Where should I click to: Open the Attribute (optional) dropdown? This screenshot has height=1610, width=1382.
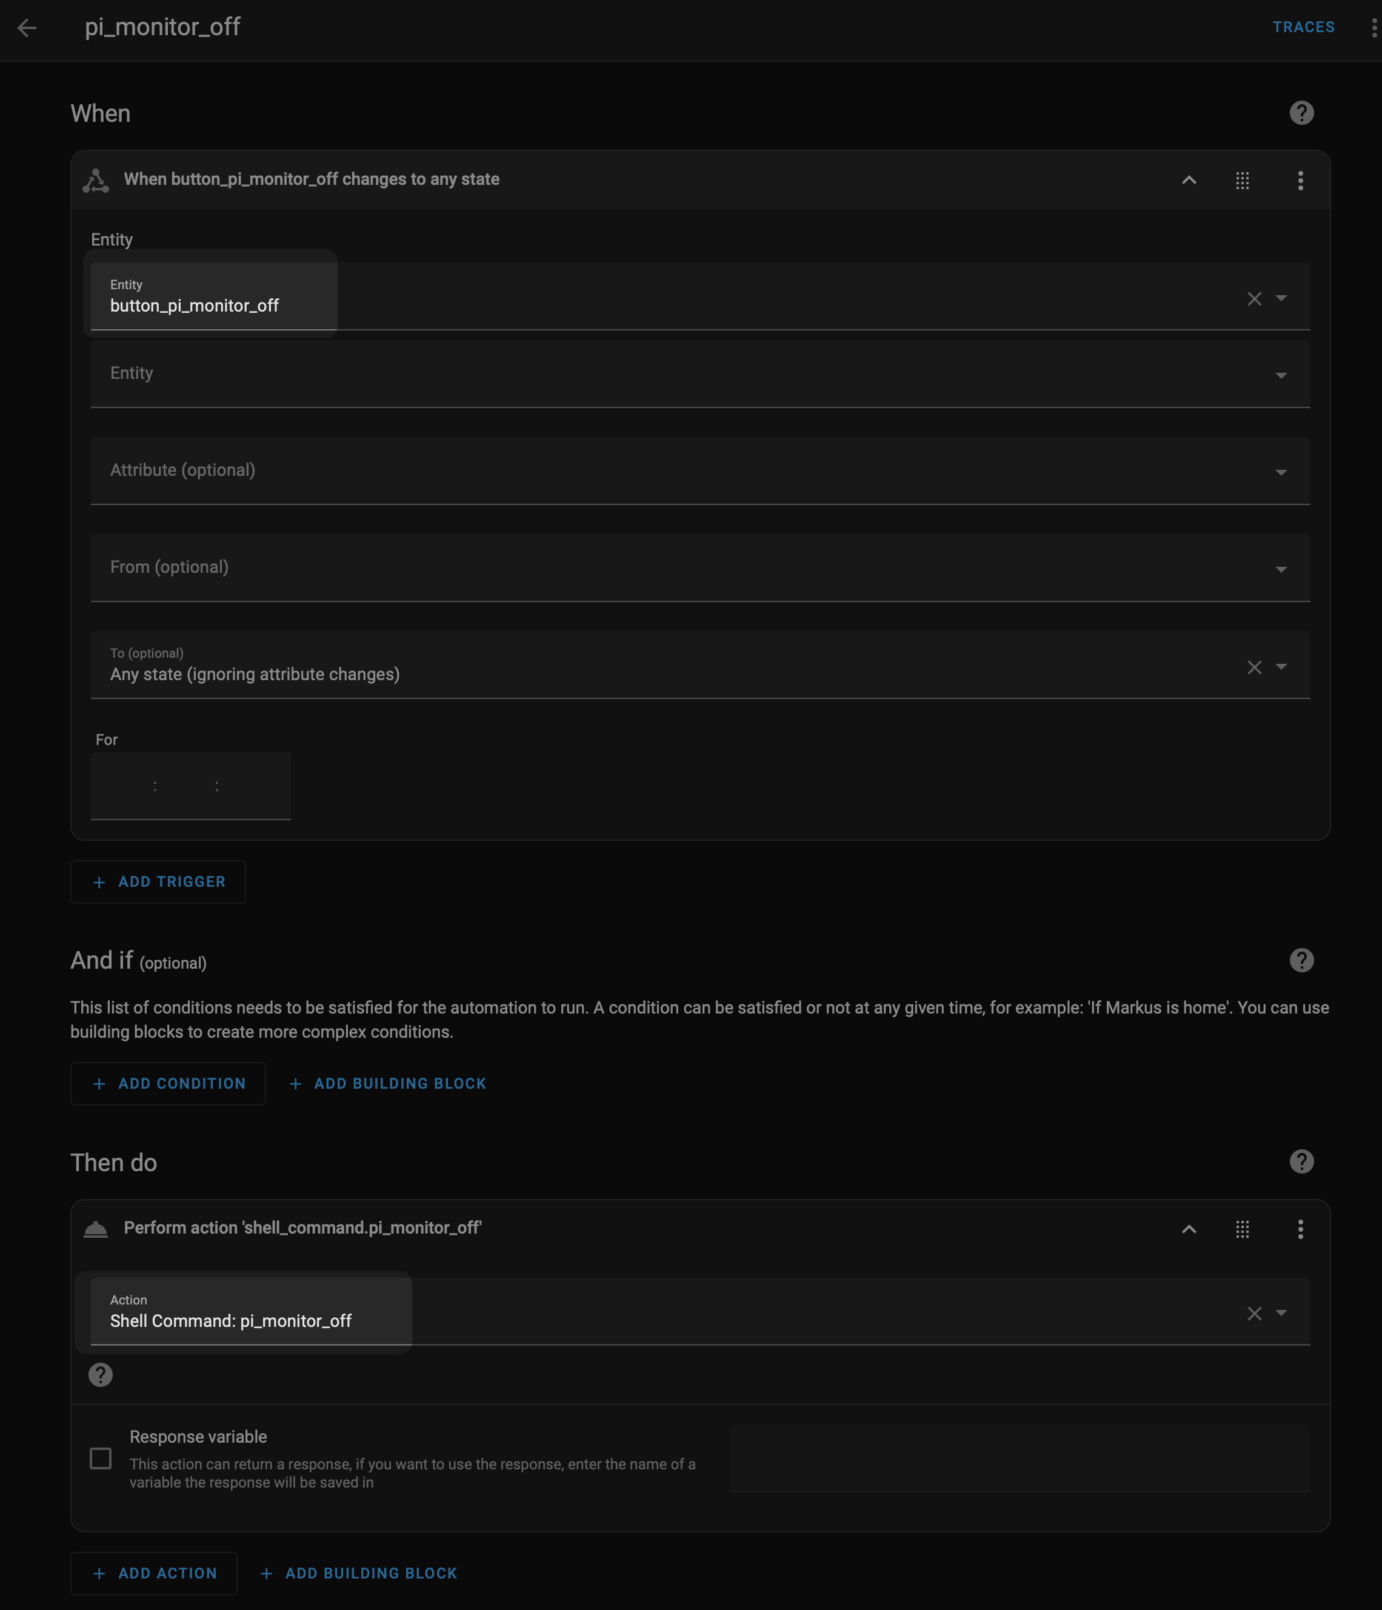click(699, 471)
